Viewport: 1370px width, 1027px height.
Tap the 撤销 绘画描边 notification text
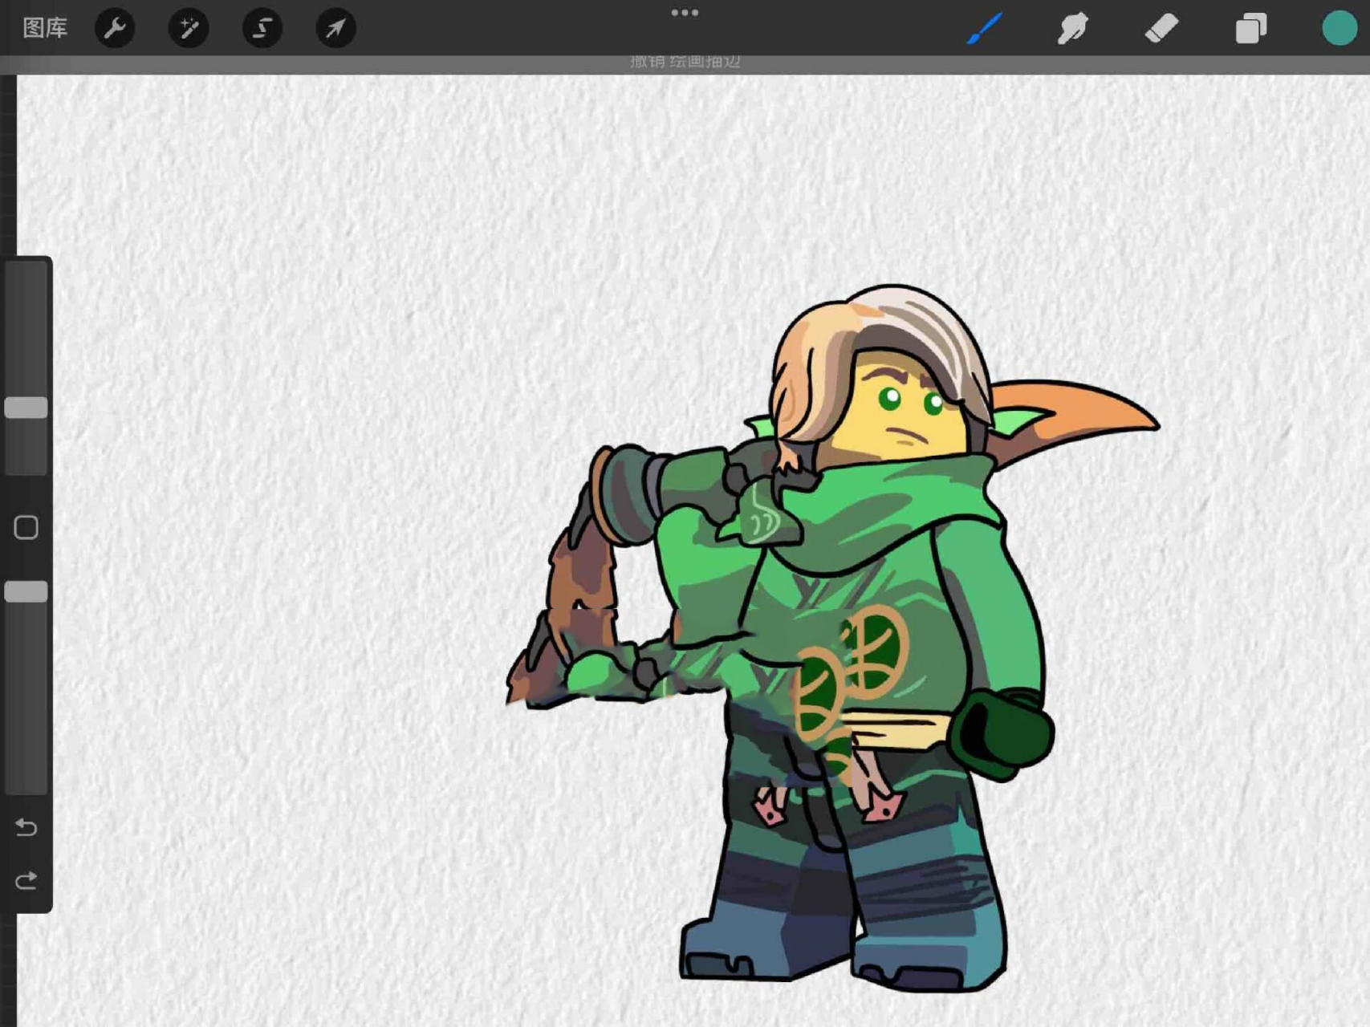pos(685,62)
